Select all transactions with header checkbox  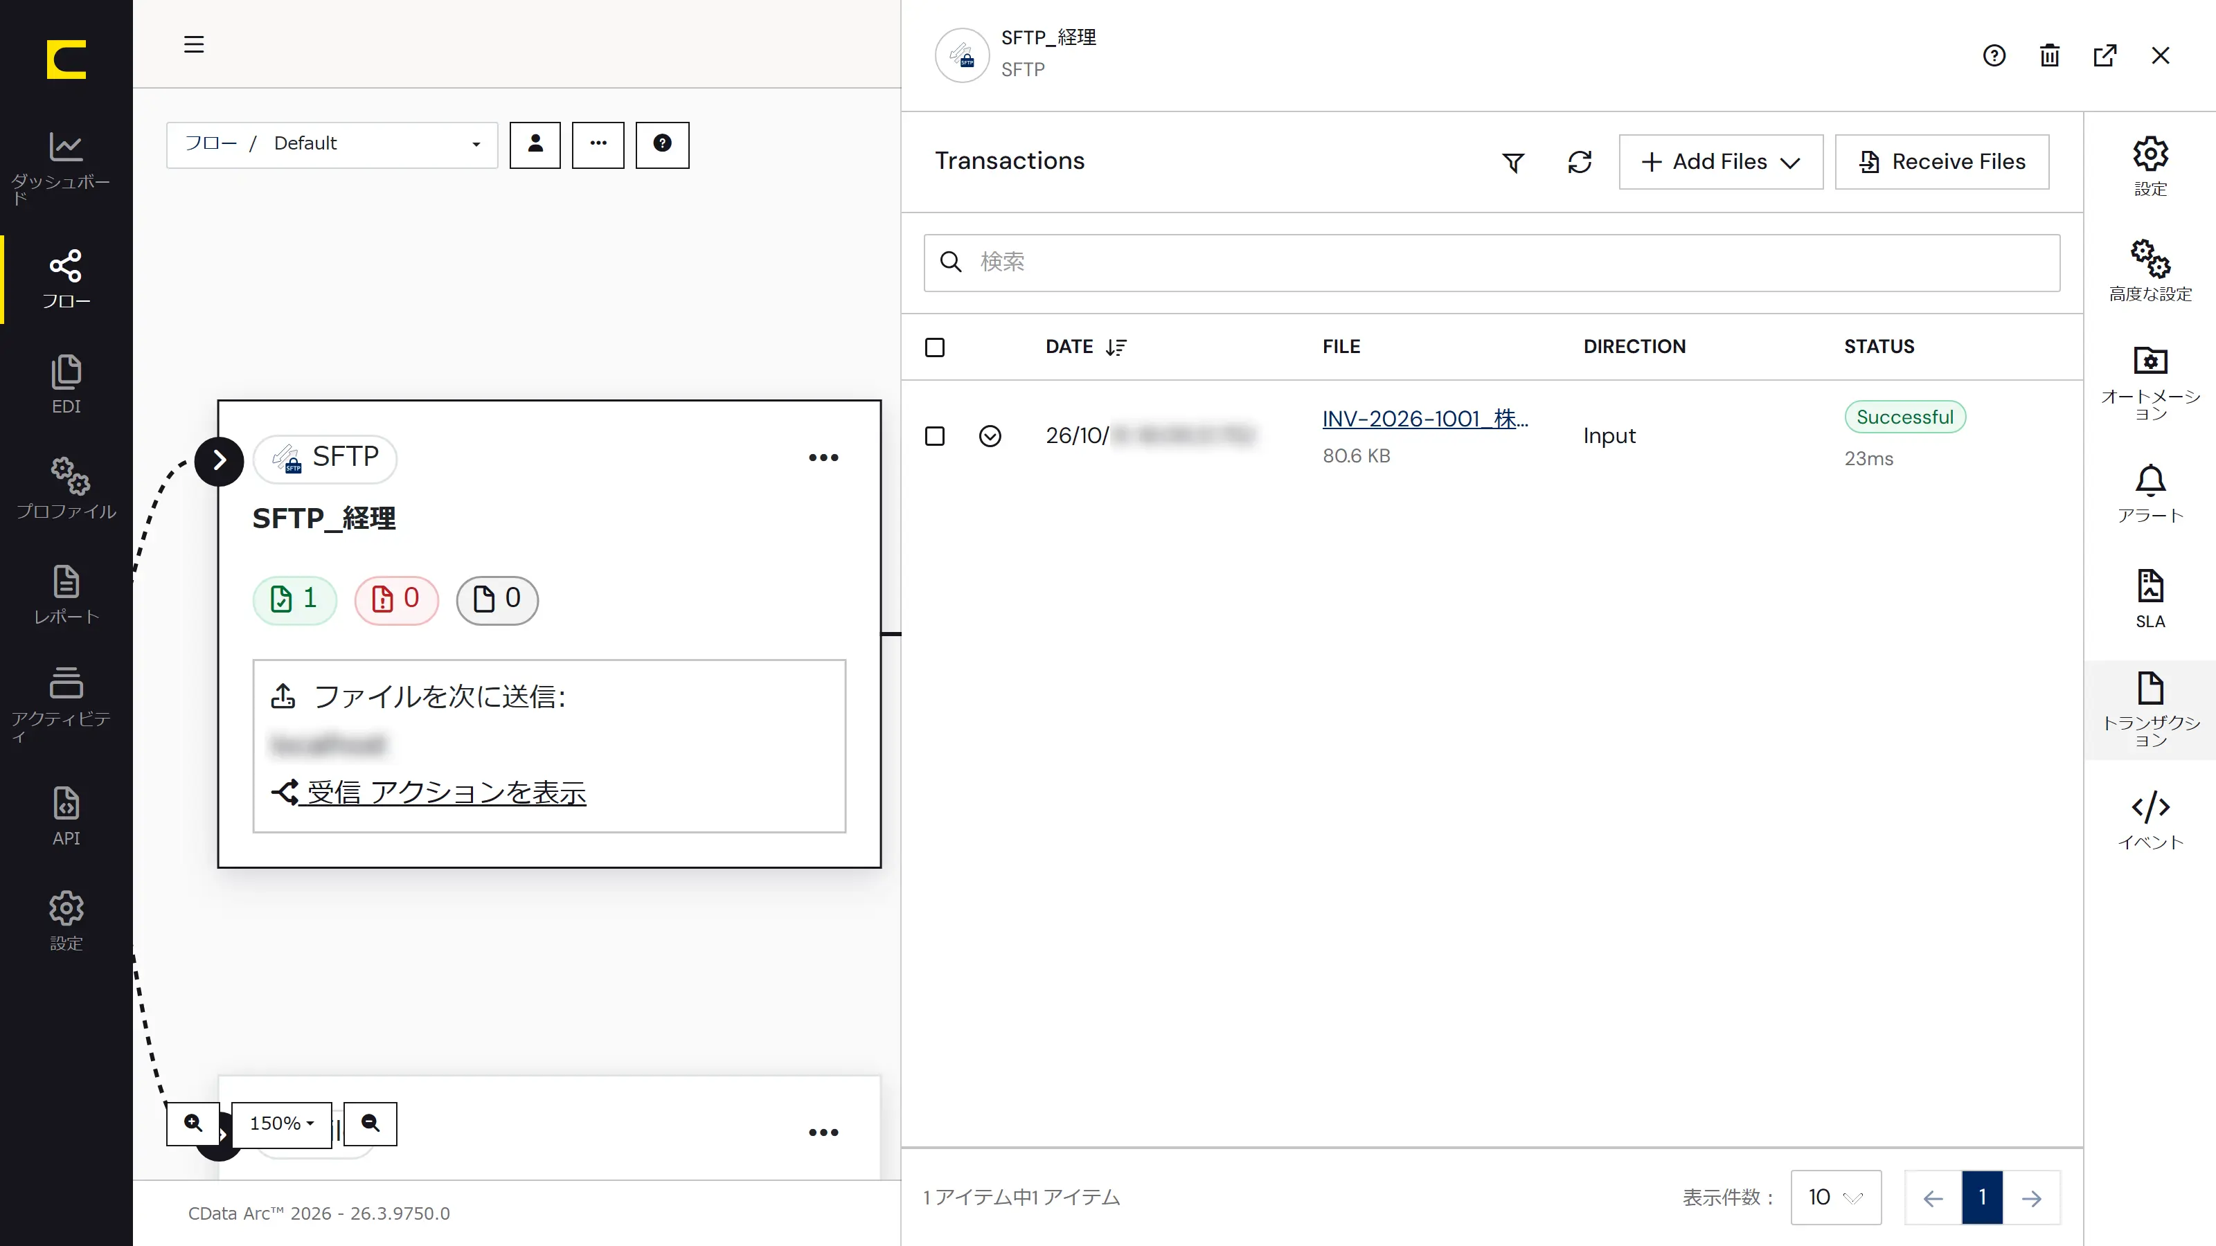tap(934, 347)
